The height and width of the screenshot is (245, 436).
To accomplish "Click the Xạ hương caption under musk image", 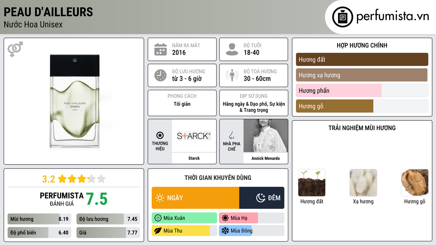I will coord(363,201).
